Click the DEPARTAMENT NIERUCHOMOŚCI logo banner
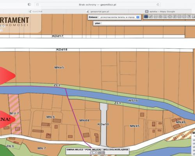Image resolution: width=195 pixels, height=156 pixels. 20,23
